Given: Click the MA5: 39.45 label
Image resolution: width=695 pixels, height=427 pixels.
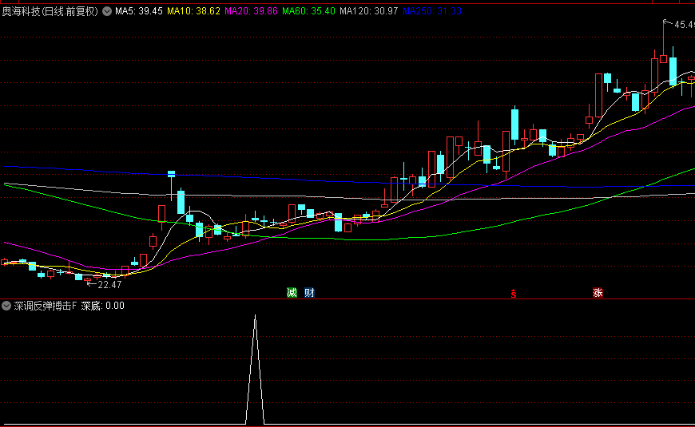Looking at the screenshot, I should [139, 11].
